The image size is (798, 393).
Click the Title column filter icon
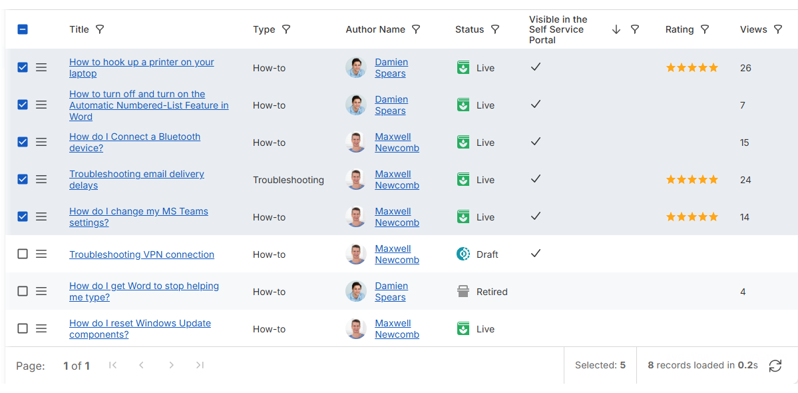(100, 29)
